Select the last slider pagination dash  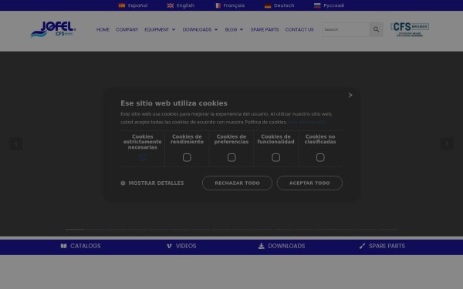point(388,229)
